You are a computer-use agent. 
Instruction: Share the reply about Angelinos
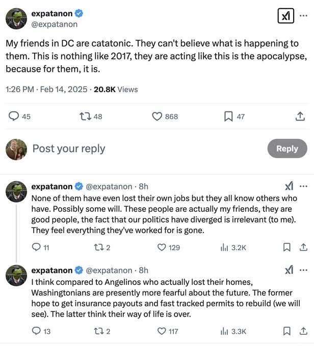303,331
